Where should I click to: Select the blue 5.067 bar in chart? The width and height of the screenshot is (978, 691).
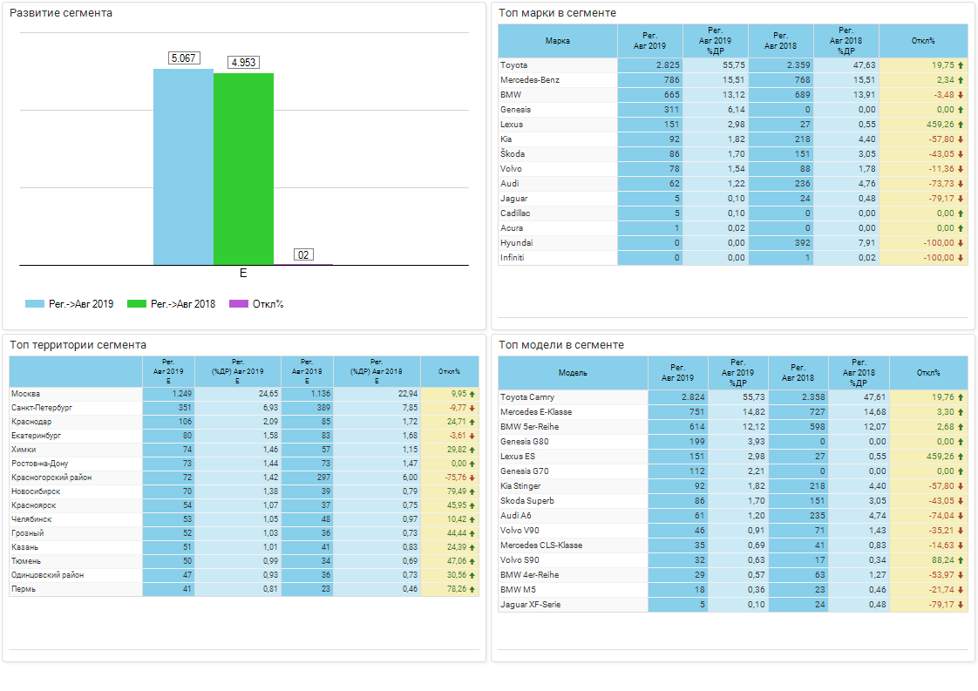[183, 167]
